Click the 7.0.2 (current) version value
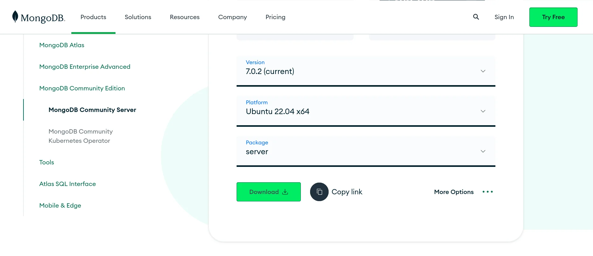The height and width of the screenshot is (256, 593). 270,71
